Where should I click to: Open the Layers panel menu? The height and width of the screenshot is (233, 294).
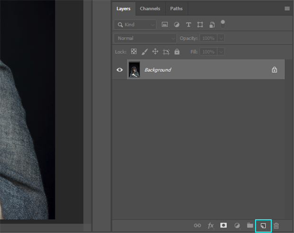(287, 9)
